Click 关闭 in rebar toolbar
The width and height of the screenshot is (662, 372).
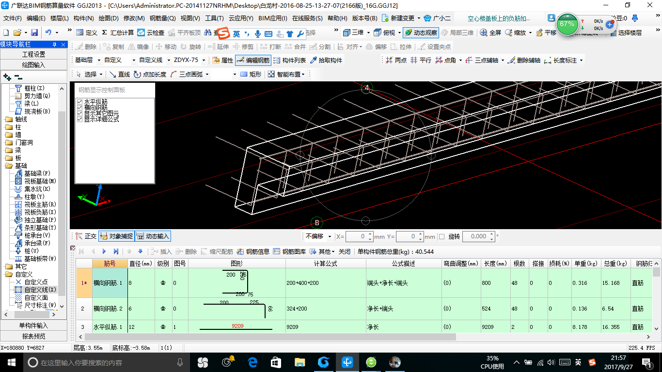pyautogui.click(x=344, y=251)
